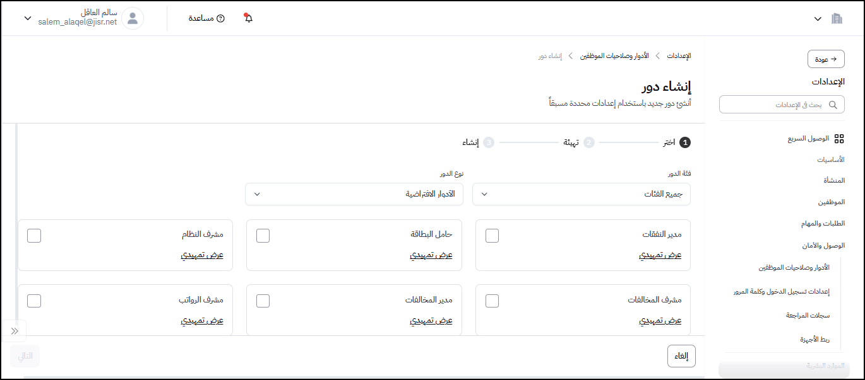
Task: Click the عودة back button
Action: [x=826, y=59]
